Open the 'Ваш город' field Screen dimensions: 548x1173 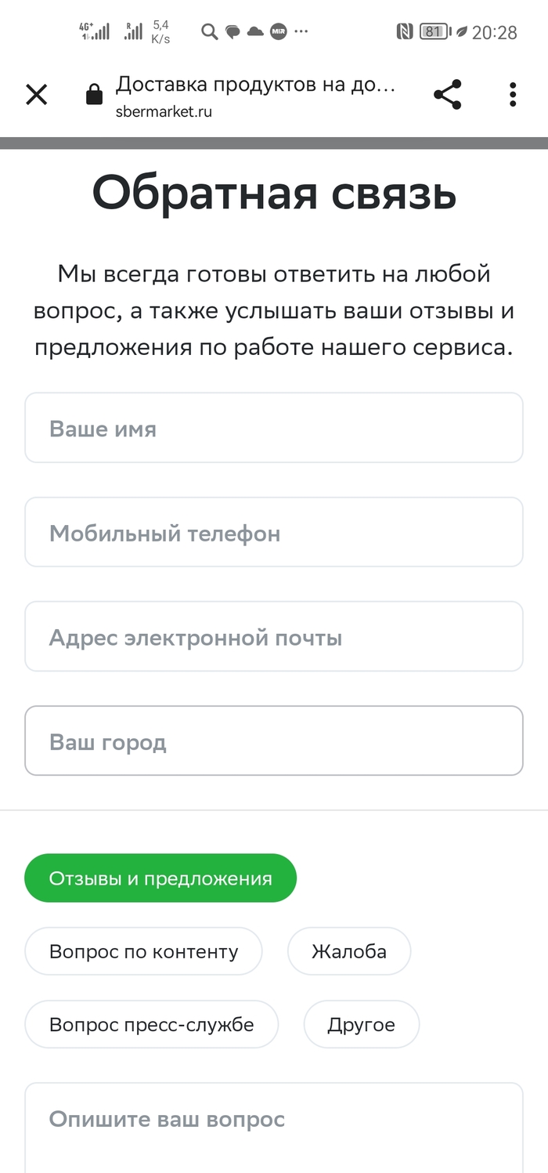[x=273, y=741]
